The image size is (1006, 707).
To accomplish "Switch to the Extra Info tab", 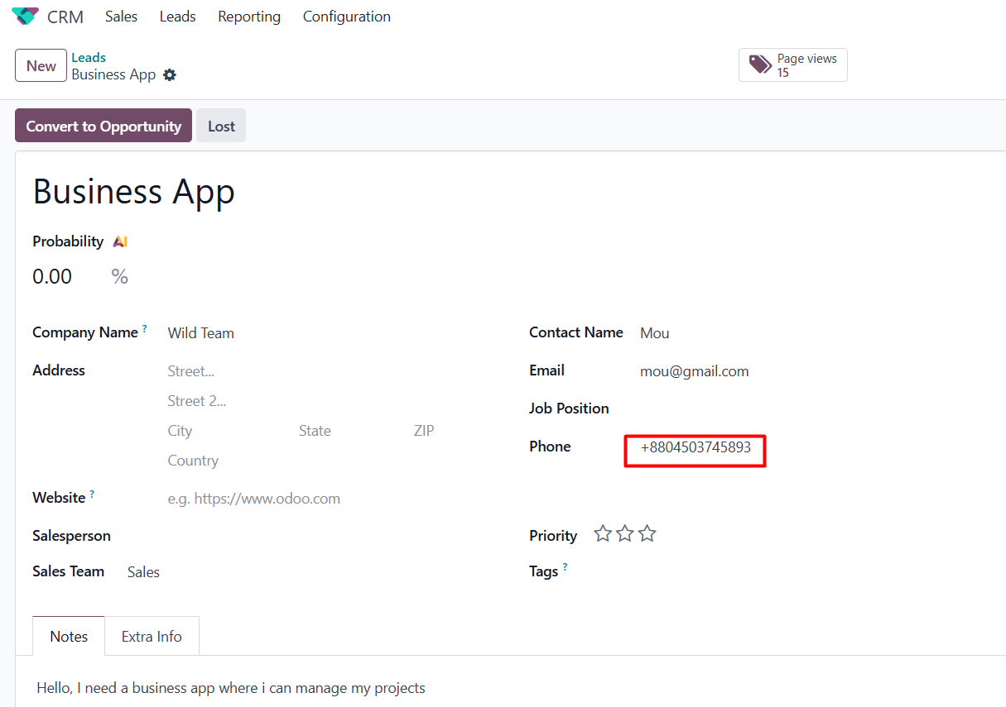I will click(152, 636).
